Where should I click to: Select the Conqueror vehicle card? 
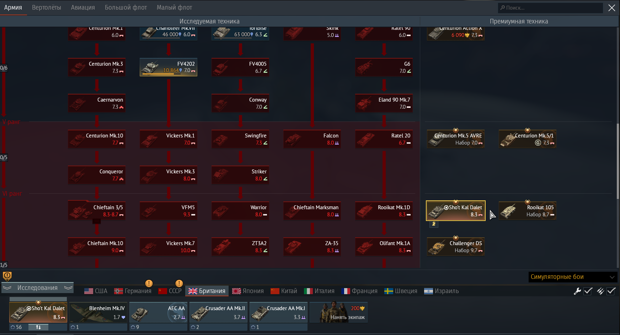[x=97, y=175]
